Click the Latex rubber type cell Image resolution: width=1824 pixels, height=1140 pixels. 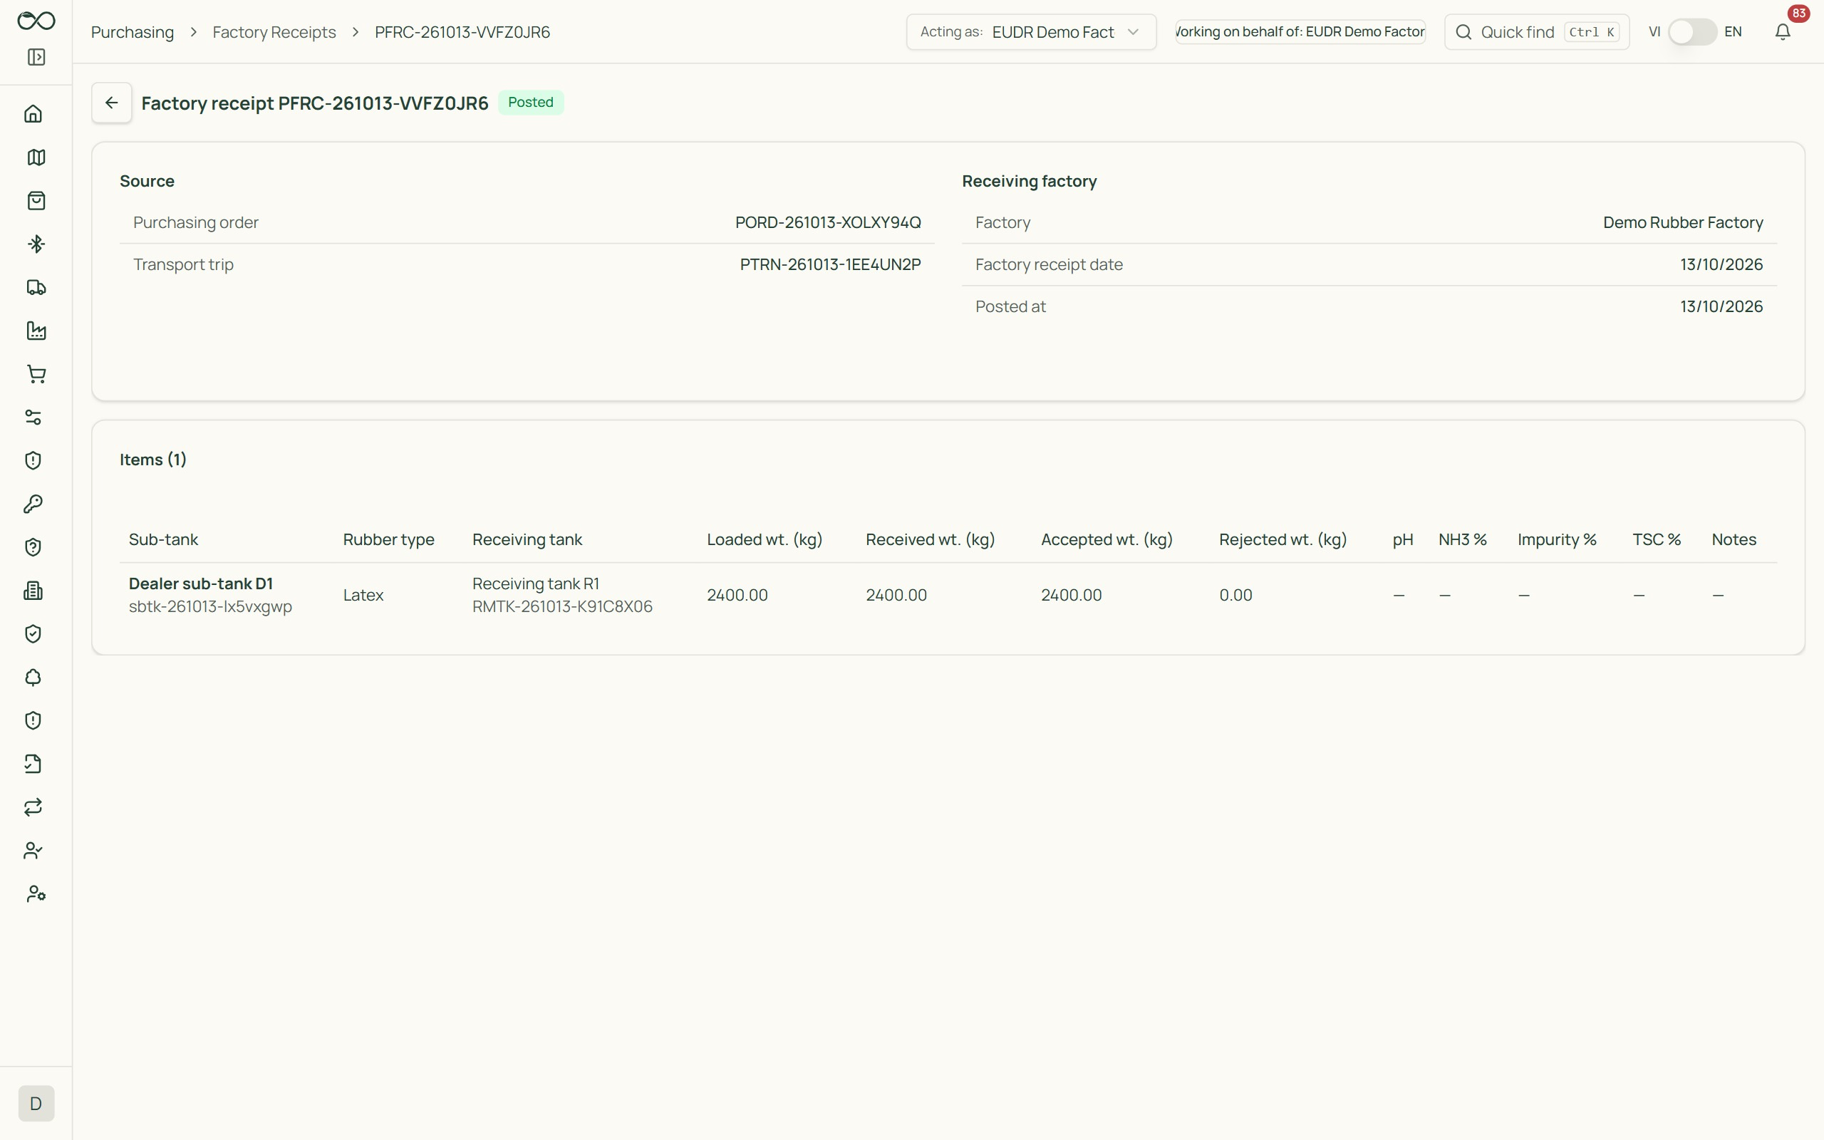pos(363,595)
